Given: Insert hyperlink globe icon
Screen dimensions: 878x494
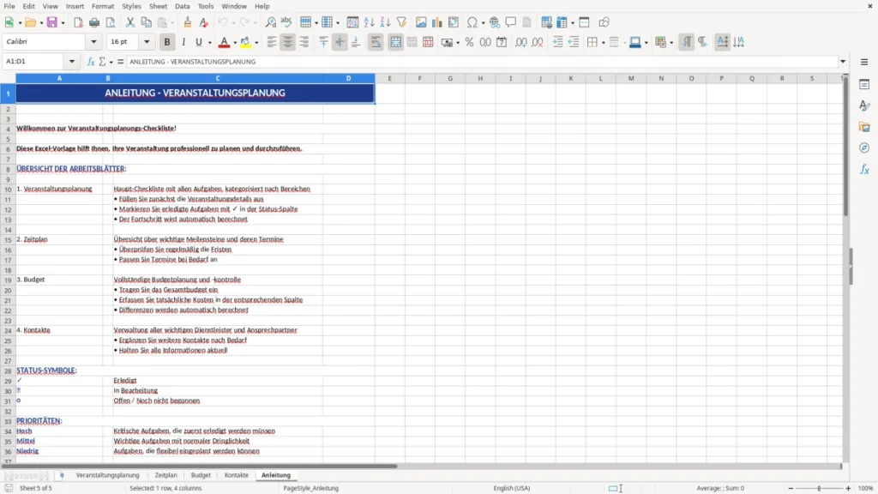Looking at the screenshot, I should pos(495,22).
